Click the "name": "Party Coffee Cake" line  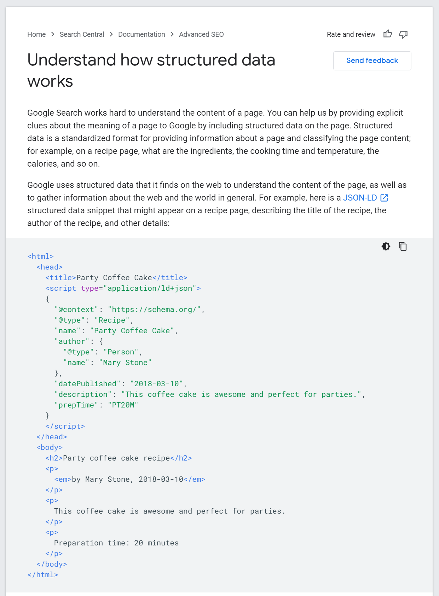click(116, 331)
